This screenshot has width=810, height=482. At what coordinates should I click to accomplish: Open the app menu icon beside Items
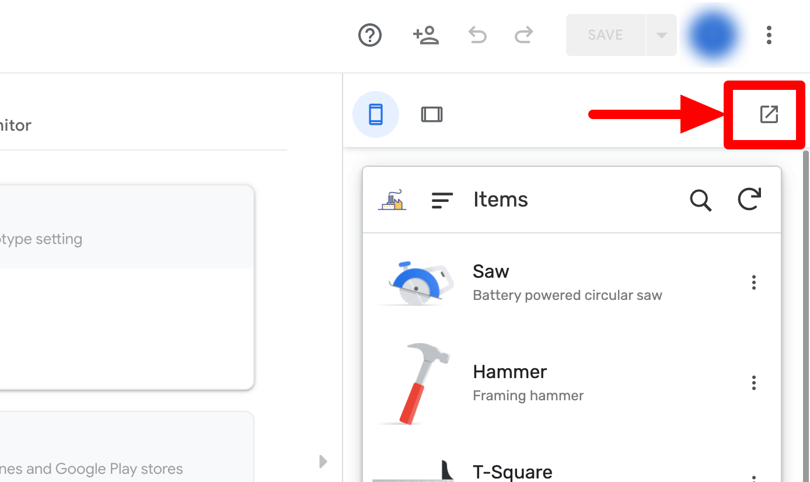[442, 200]
